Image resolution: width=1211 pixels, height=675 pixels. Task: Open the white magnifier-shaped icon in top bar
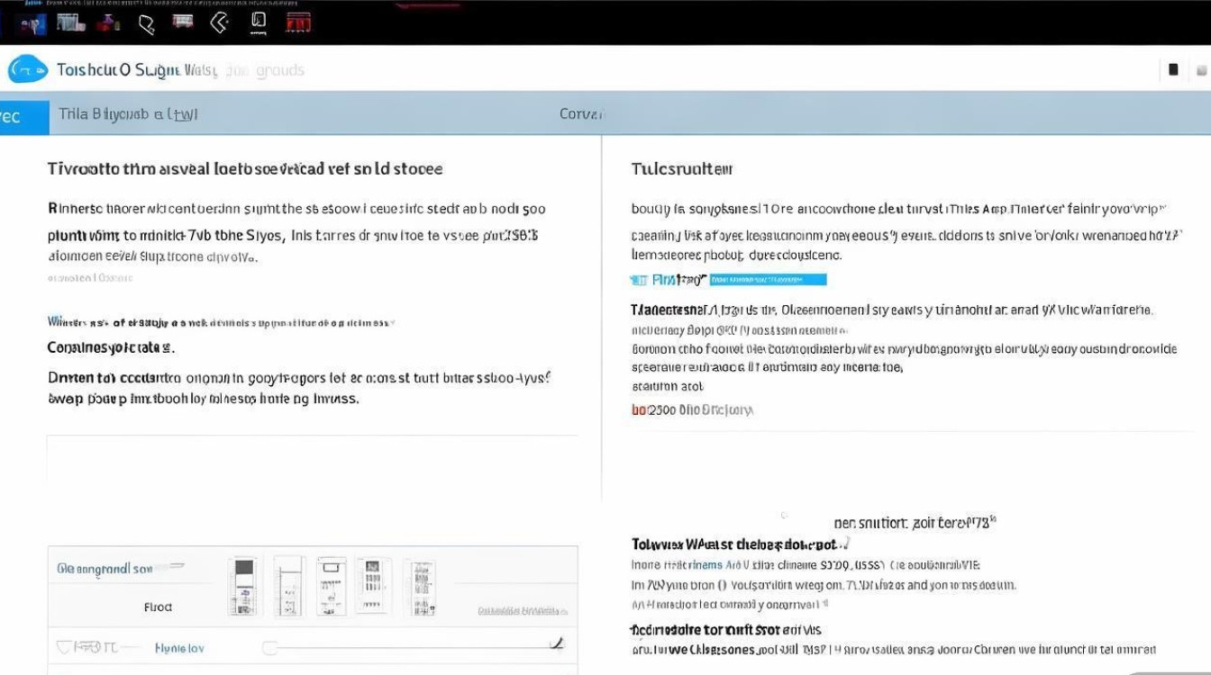(147, 24)
